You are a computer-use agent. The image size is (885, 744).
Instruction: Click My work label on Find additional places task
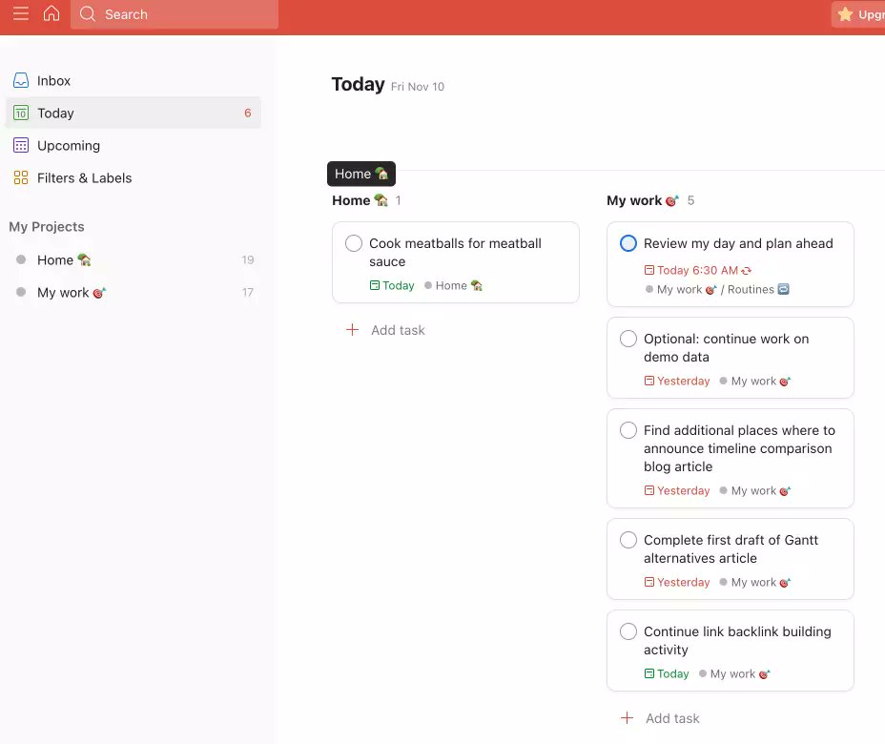coord(755,490)
